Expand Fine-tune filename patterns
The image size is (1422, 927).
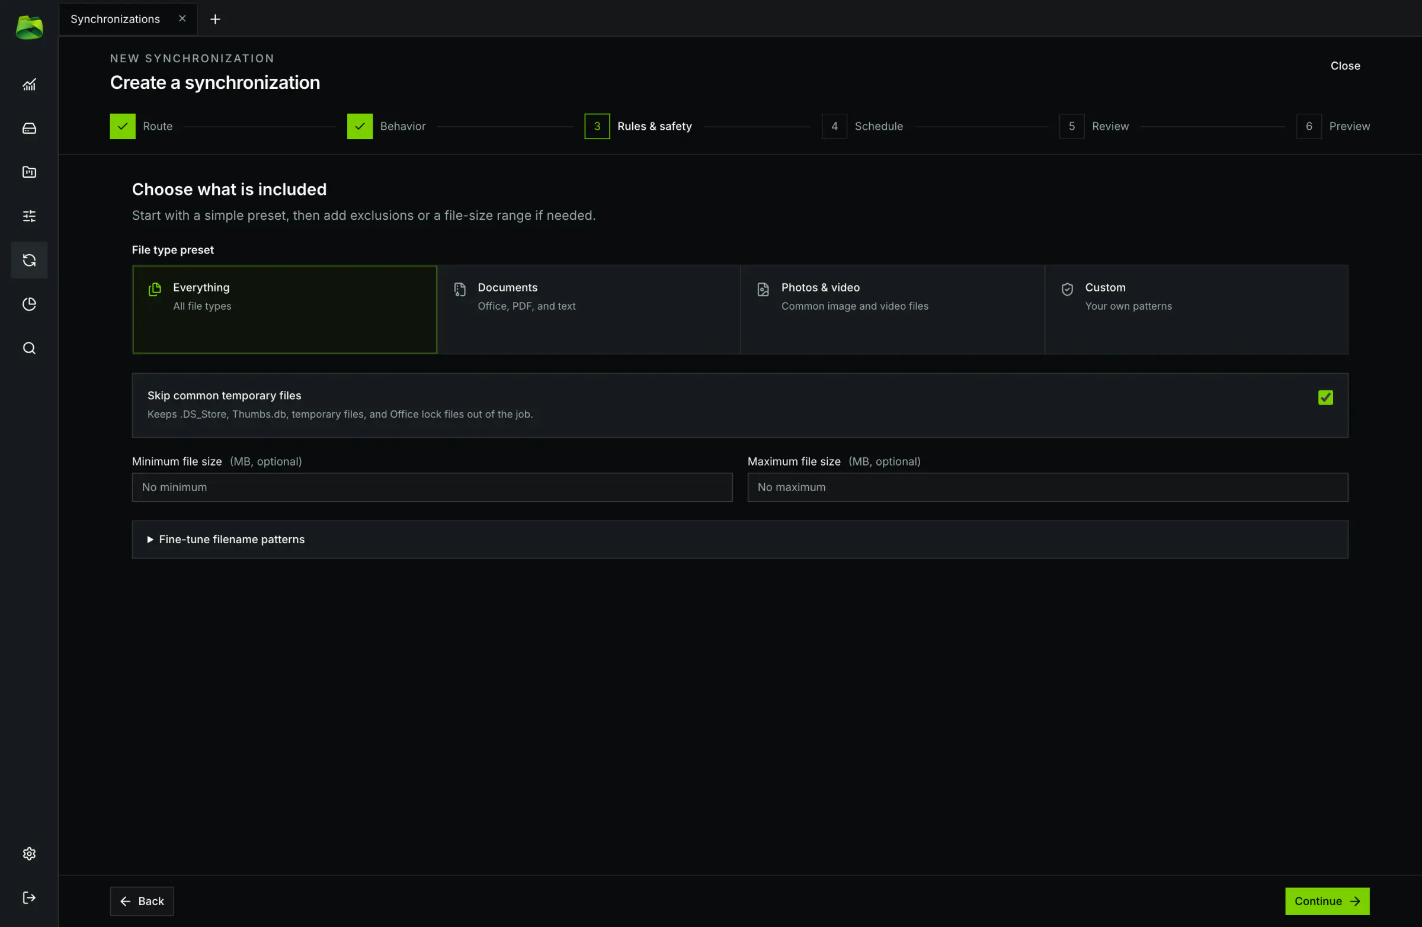point(739,540)
